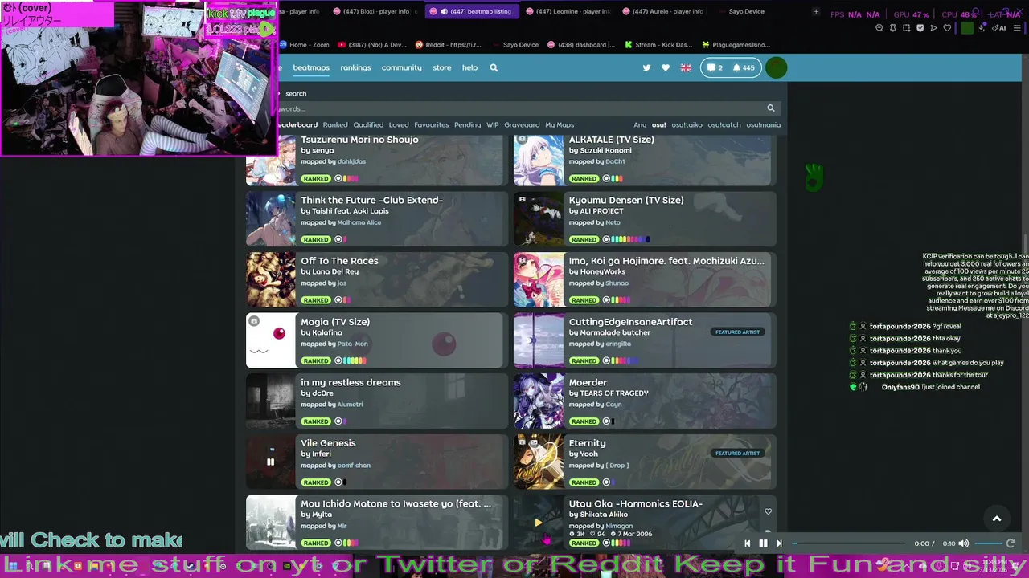Open Off To The Races beatmap title
This screenshot has width=1029, height=578.
point(339,261)
